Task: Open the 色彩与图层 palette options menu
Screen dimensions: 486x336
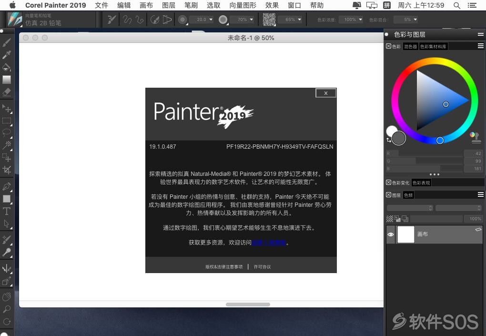Action: pyautogui.click(x=480, y=34)
